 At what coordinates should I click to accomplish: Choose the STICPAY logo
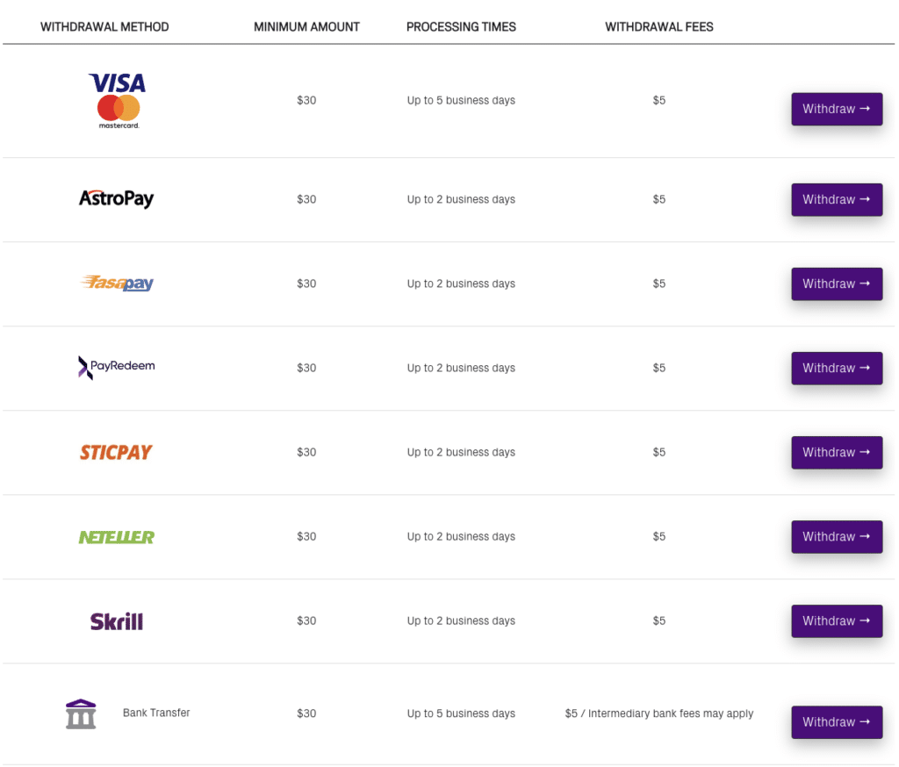[x=116, y=452]
